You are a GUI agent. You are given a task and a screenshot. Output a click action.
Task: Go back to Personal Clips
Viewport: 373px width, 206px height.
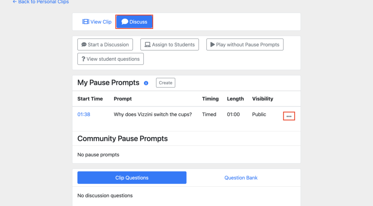(41, 2)
